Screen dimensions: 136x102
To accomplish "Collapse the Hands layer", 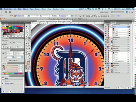I will point(110,27).
